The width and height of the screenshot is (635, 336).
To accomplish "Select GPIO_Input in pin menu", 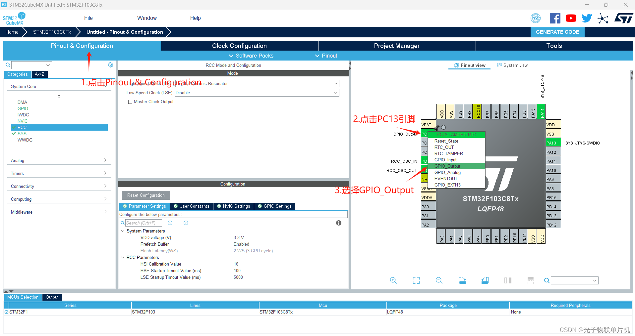I will tap(457, 160).
